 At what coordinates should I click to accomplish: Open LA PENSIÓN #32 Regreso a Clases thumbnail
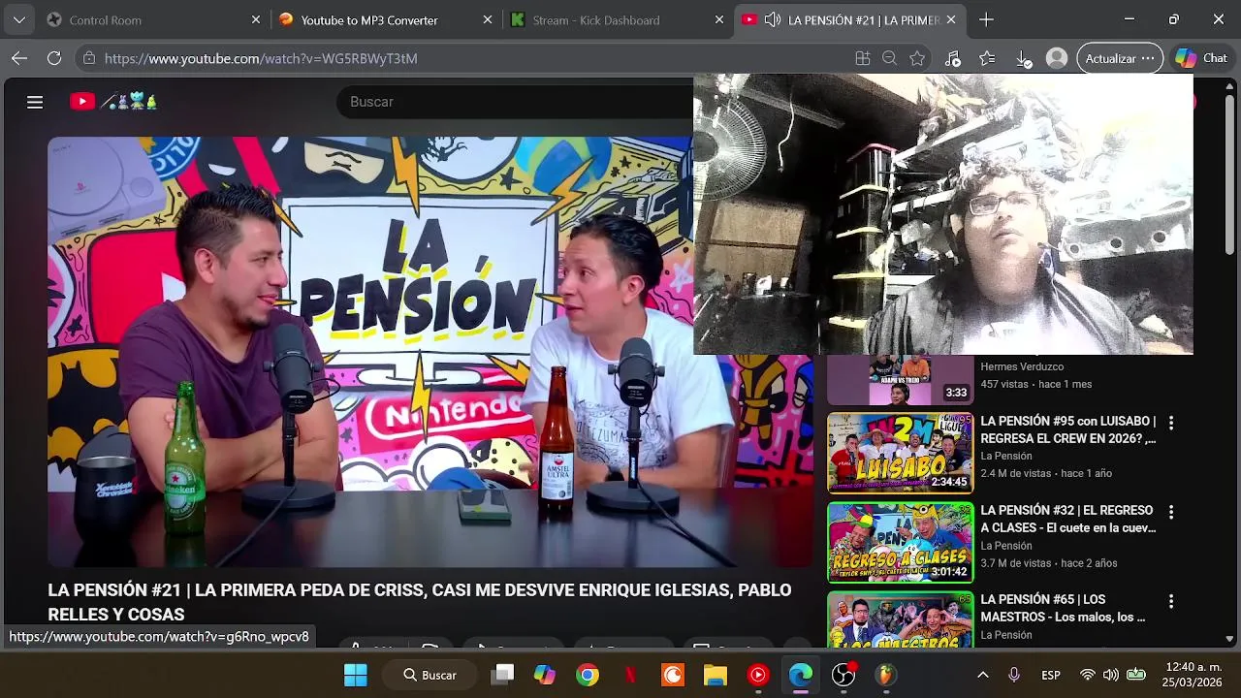(x=900, y=542)
